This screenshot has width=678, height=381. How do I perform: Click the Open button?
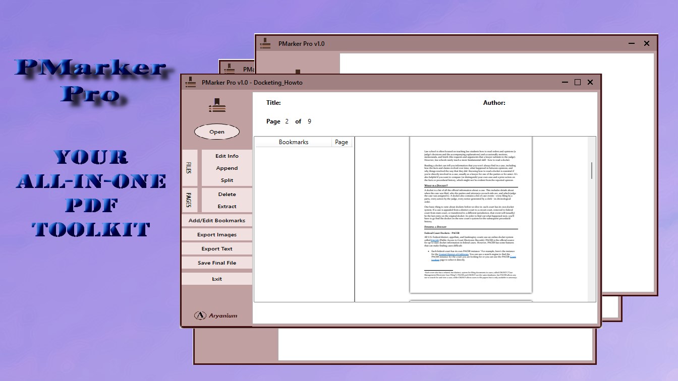(x=217, y=132)
